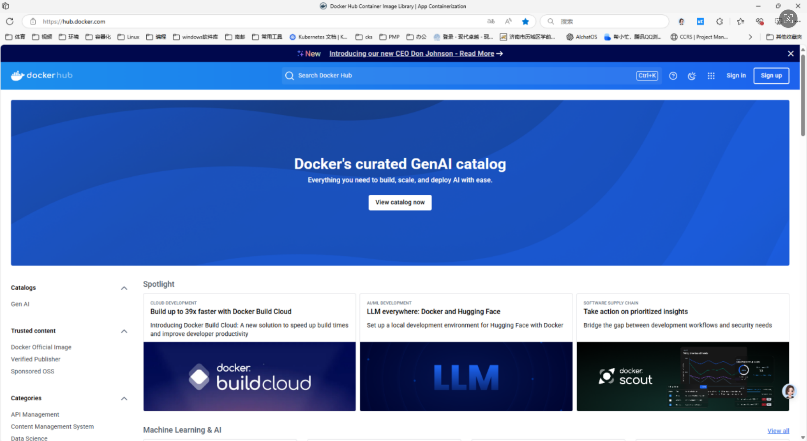Click the LLM spotlight thumbnail

coord(466,377)
